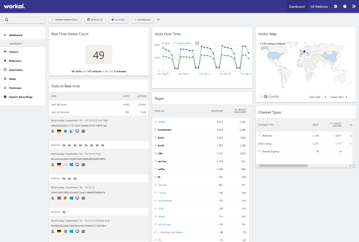
Task: Click the Visitors binoculars icon in sidebar
Action: pyautogui.click(x=5, y=52)
